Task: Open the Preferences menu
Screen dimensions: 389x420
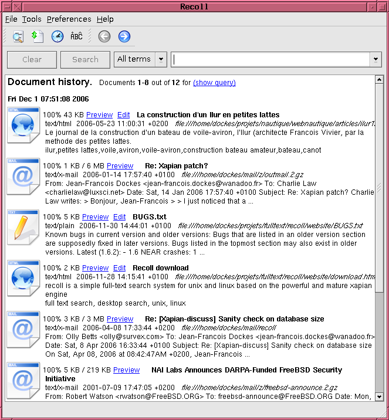Action: (x=69, y=19)
